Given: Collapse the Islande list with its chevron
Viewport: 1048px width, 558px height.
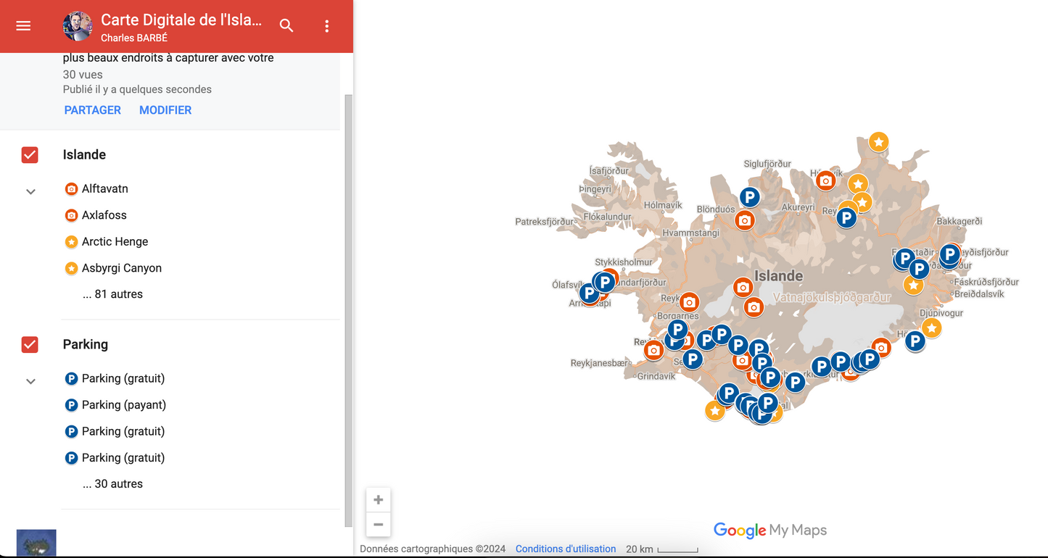Looking at the screenshot, I should coord(30,191).
